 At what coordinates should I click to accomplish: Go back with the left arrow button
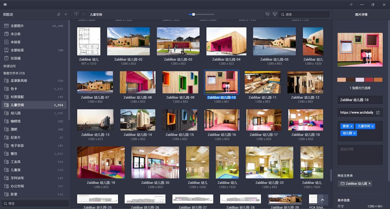pyautogui.click(x=76, y=14)
